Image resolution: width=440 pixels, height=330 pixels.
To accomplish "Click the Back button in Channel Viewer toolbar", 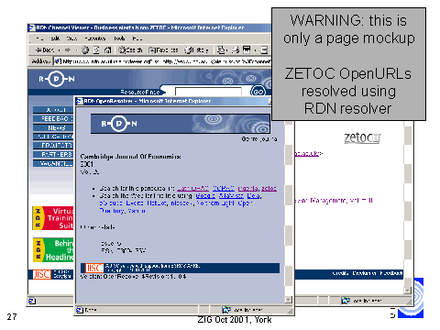I will (44, 49).
